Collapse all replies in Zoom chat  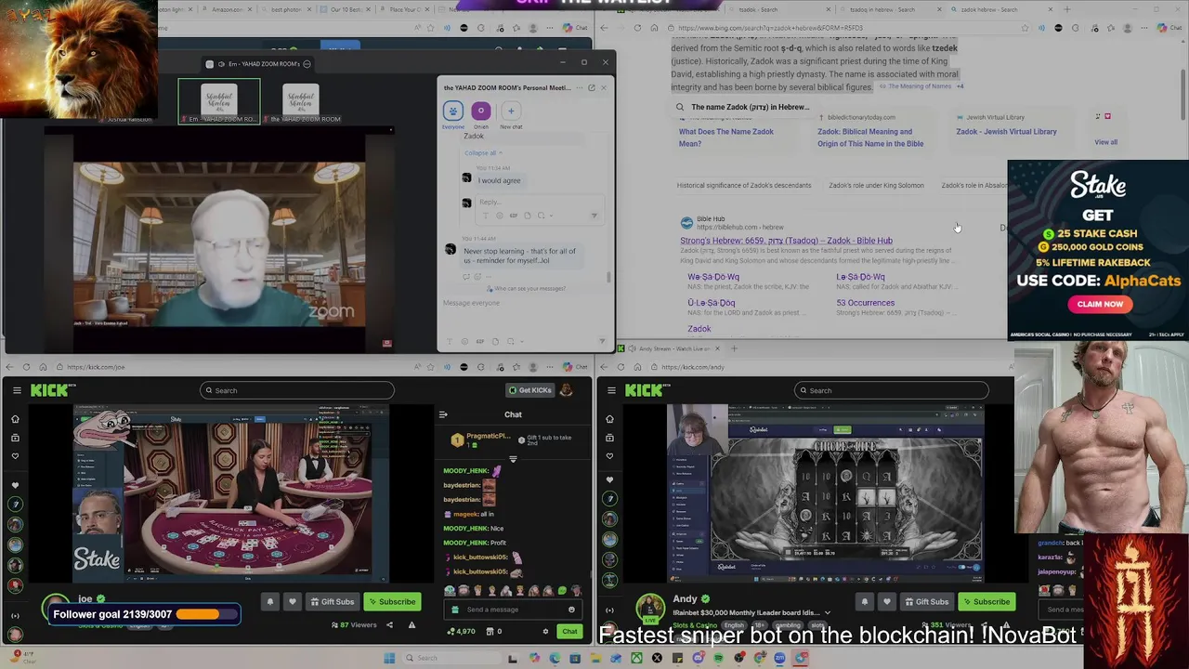click(482, 153)
